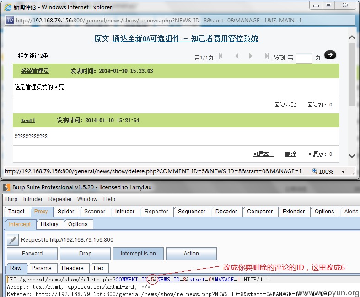Jump to last comments page icon
This screenshot has height=297, width=360.
coord(267,56)
